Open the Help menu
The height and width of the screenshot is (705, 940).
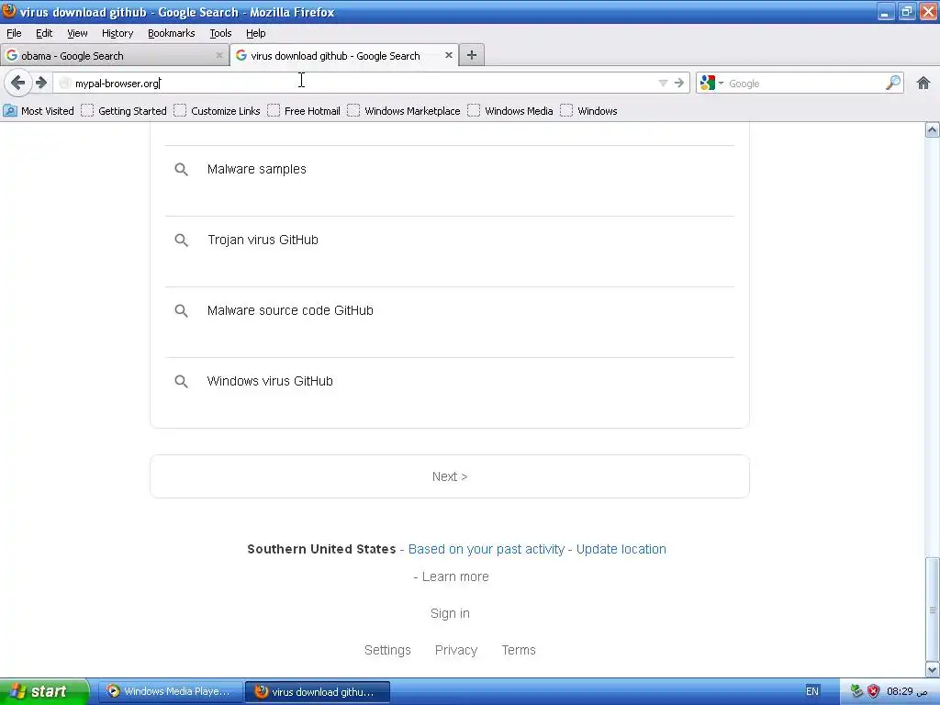tap(256, 33)
